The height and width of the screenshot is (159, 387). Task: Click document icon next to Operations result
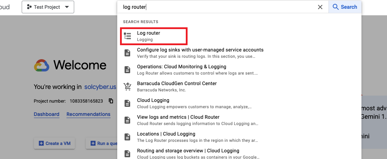[x=128, y=70]
